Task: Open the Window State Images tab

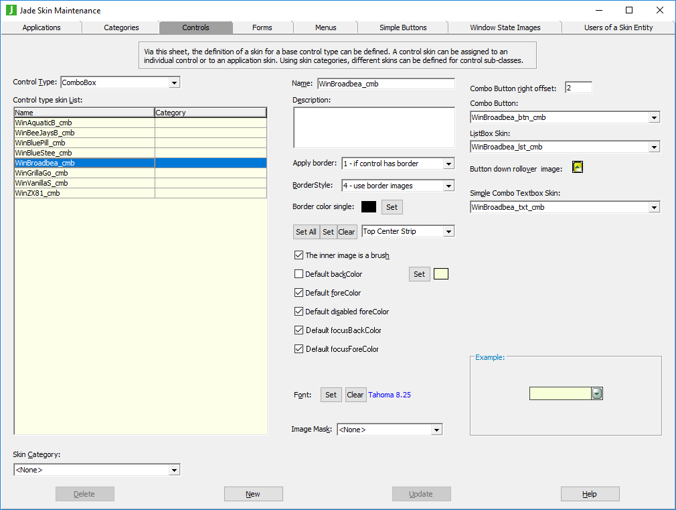Action: 505,27
